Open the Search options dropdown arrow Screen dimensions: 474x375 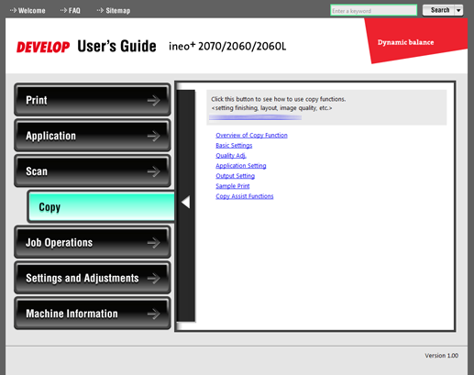[458, 10]
